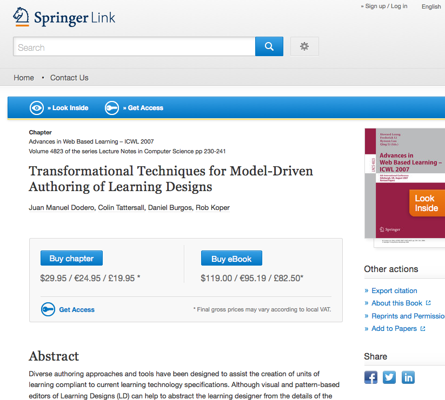The width and height of the screenshot is (445, 400).
Task: Click the key icon beside Get Access link
Action: [x=48, y=310]
